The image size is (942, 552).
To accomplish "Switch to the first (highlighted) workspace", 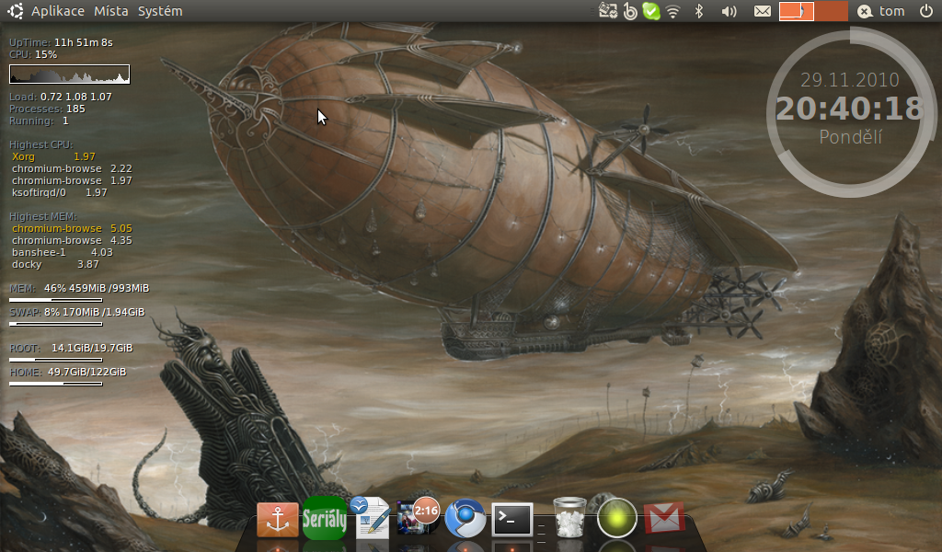I will [x=797, y=11].
